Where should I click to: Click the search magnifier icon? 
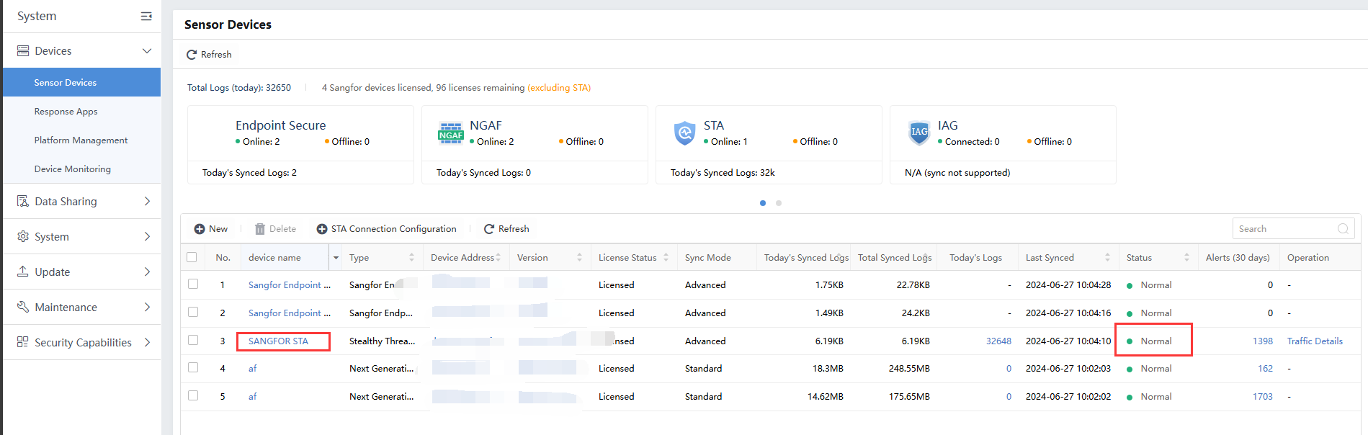pos(1343,229)
